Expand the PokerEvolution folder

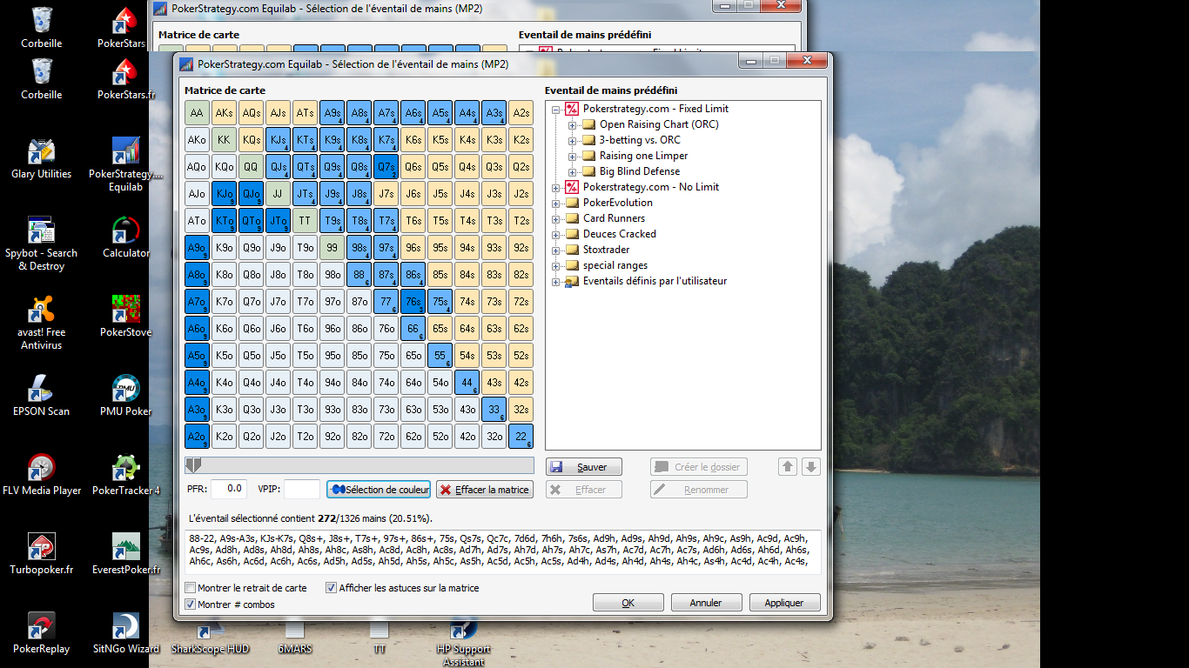pyautogui.click(x=556, y=203)
